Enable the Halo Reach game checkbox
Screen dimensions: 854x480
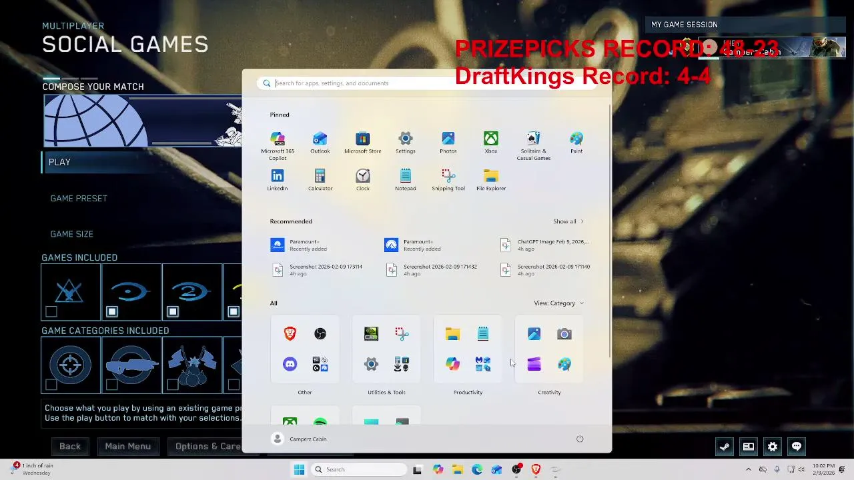pos(51,311)
